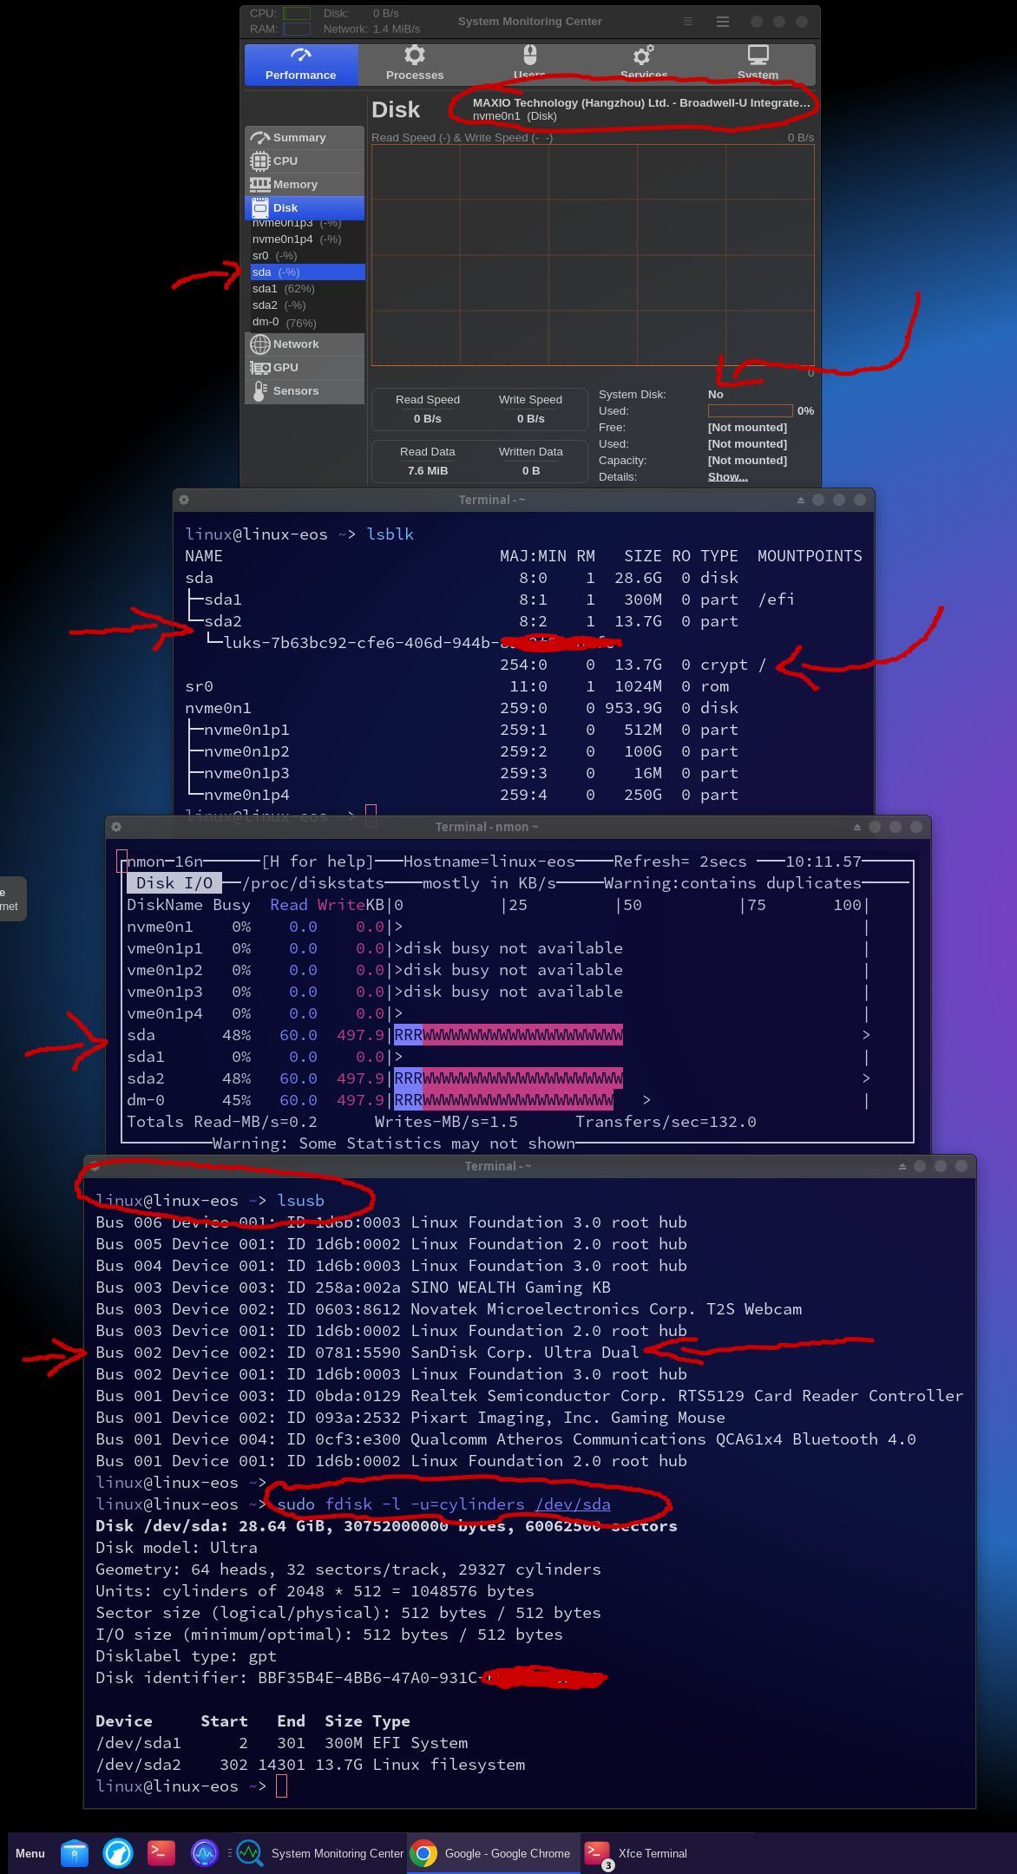Select nvme0n1p4 in the disk list

pyautogui.click(x=307, y=239)
